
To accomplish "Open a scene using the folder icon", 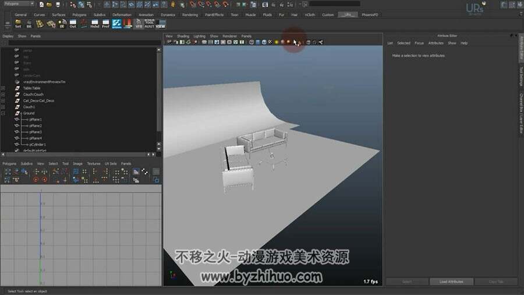I will tap(49, 5).
